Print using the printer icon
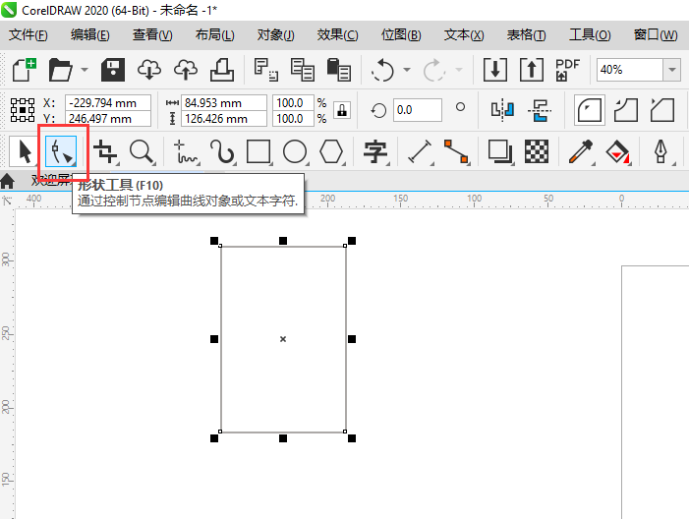This screenshot has width=689, height=519. 222,70
